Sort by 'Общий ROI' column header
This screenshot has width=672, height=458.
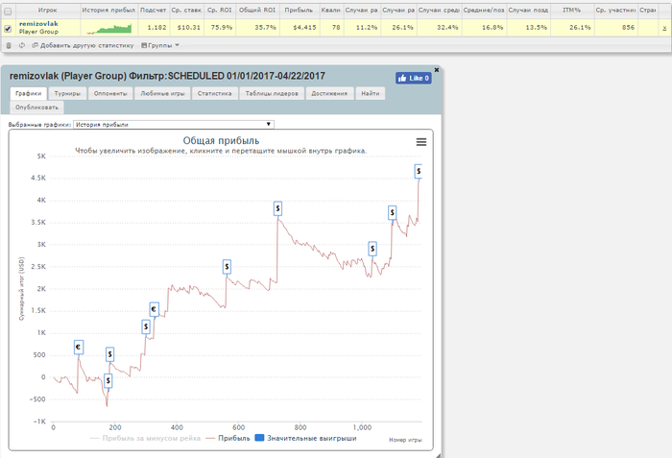tap(257, 10)
